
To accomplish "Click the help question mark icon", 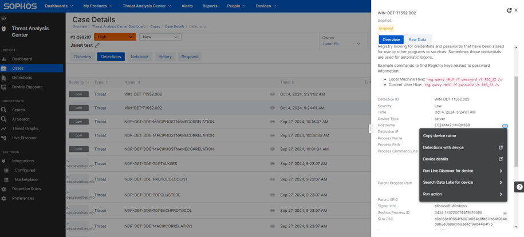I will [x=519, y=187].
